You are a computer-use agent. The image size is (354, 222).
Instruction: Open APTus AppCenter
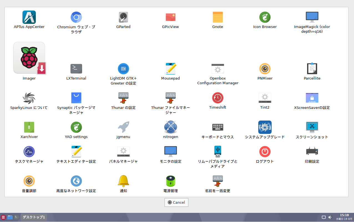click(29, 17)
